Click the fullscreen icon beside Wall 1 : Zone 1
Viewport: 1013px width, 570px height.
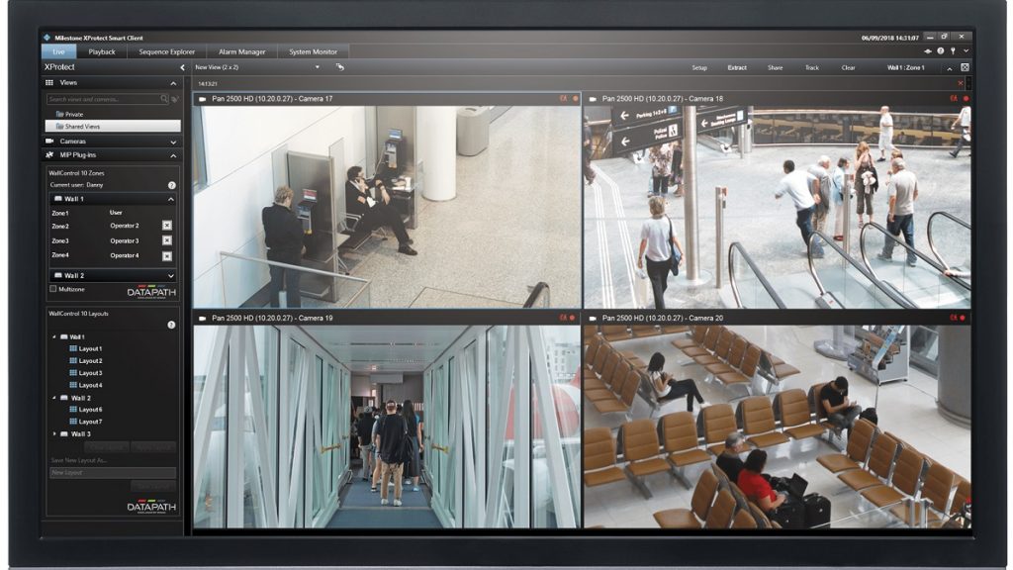tap(965, 67)
